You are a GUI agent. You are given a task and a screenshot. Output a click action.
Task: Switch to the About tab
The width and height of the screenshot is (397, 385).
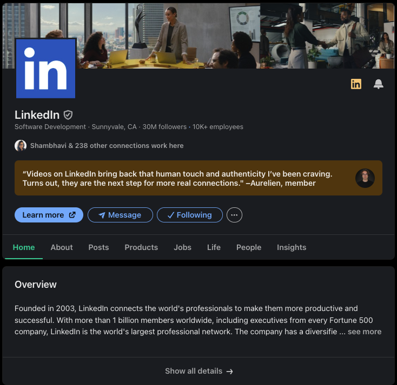click(x=62, y=247)
